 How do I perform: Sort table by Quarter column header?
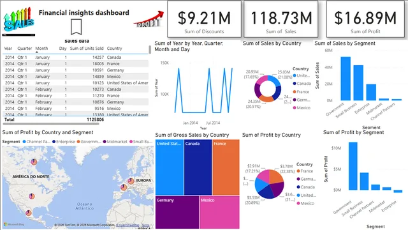click(24, 49)
